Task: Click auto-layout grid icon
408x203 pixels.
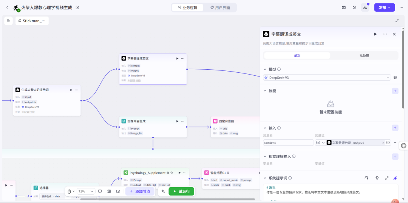Action: pos(109,191)
